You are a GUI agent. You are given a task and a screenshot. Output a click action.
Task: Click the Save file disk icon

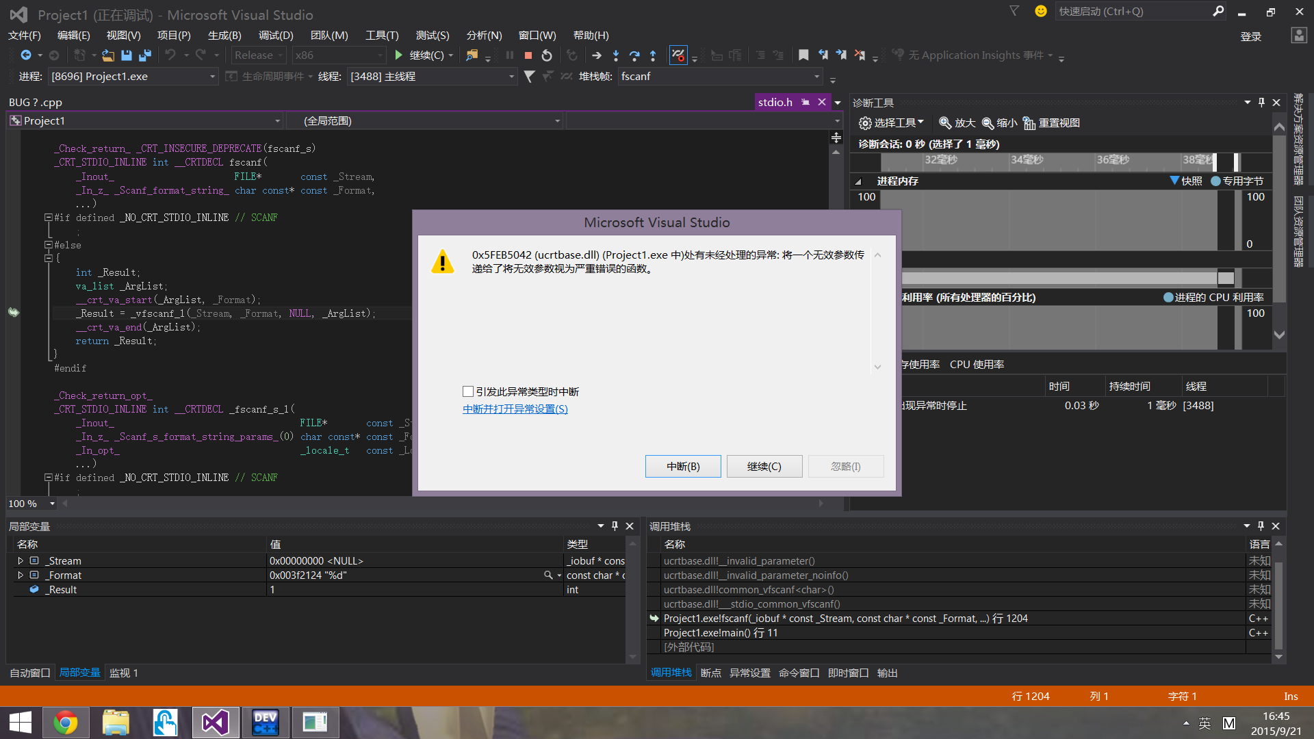(127, 55)
